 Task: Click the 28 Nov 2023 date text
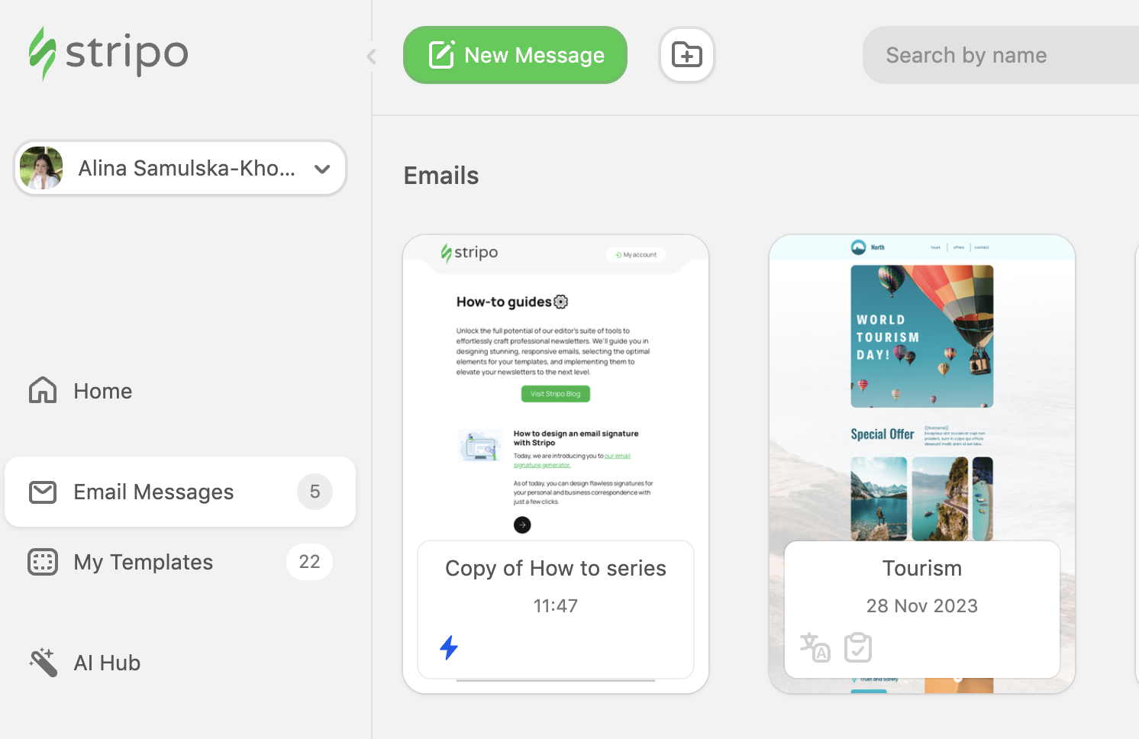[x=922, y=606]
